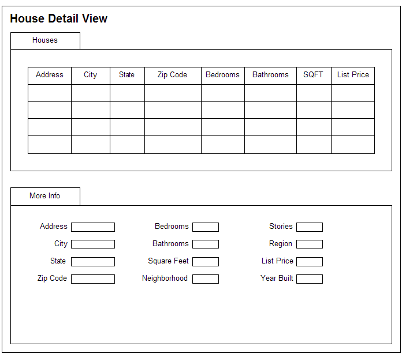Switch to the Houses tab
Viewport: 402px width, 354px height.
[45, 41]
